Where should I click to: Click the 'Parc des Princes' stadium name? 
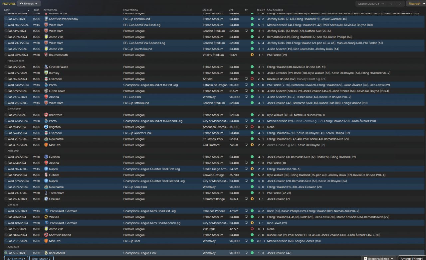click(214, 211)
